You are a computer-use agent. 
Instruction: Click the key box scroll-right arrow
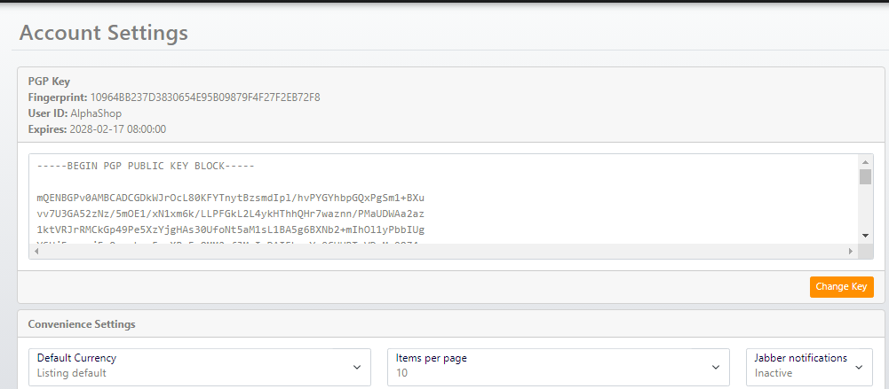(x=851, y=252)
